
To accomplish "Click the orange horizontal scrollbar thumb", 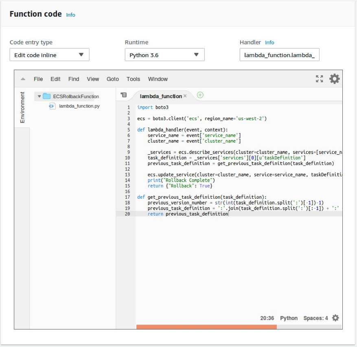I will click(x=206, y=327).
